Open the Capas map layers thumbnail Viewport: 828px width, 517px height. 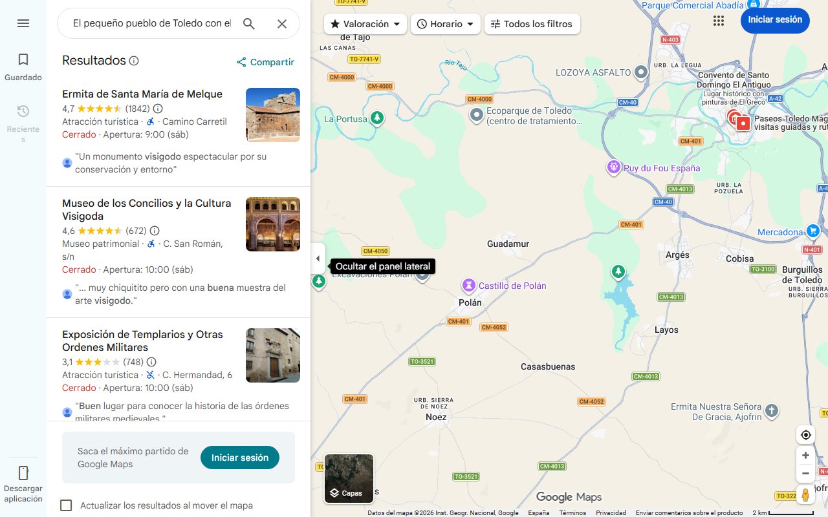point(349,478)
